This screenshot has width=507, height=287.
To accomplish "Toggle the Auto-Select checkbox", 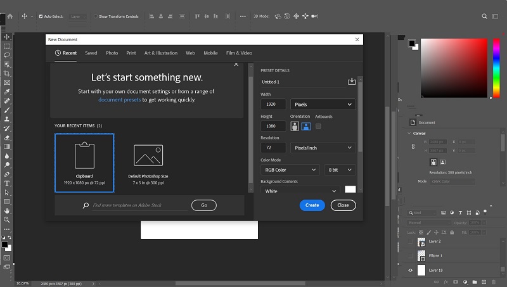I will coord(41,16).
